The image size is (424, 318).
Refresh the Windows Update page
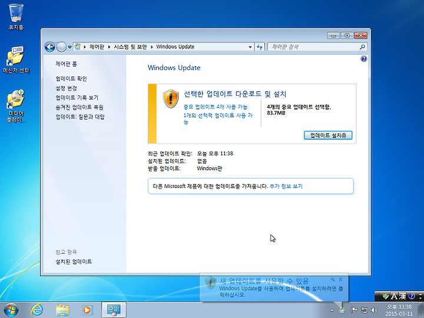point(259,47)
